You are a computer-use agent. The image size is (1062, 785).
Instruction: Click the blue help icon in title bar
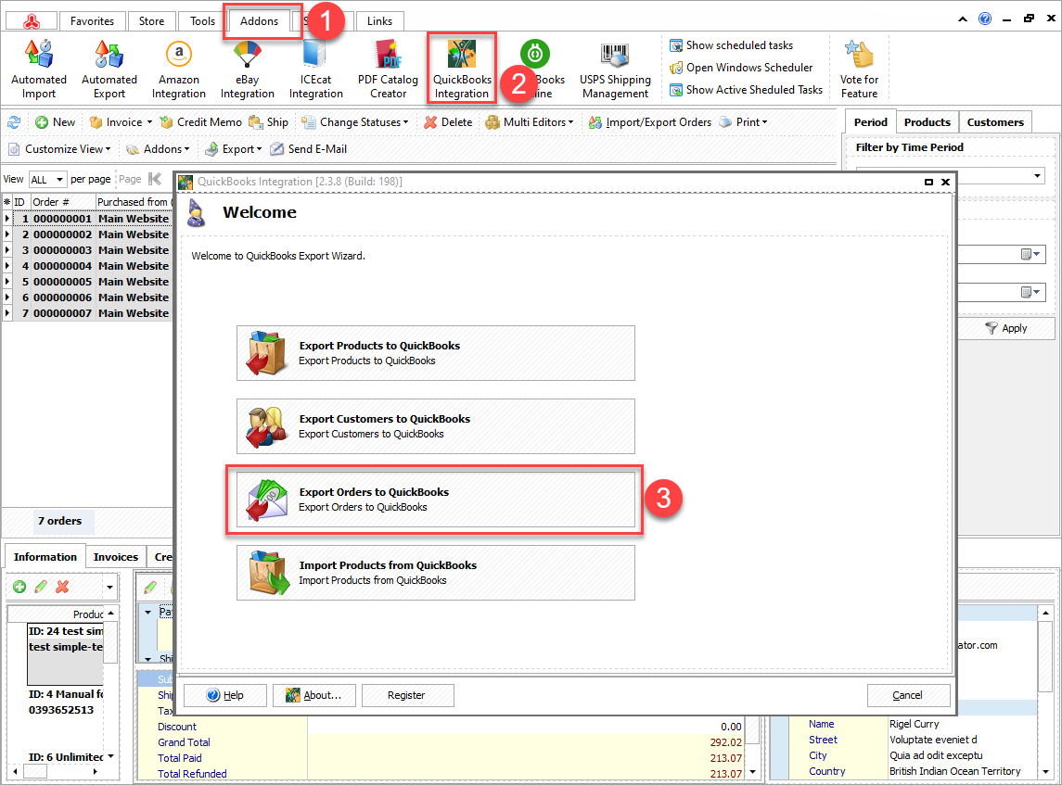[985, 19]
